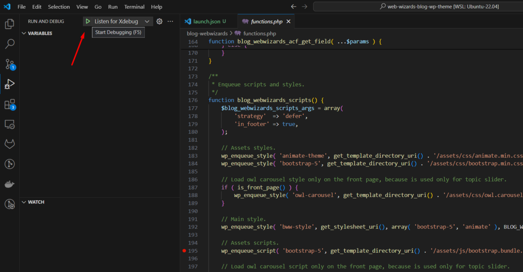Screen dimensions: 523x272
Task: Click the command center search box
Action: click(418, 7)
